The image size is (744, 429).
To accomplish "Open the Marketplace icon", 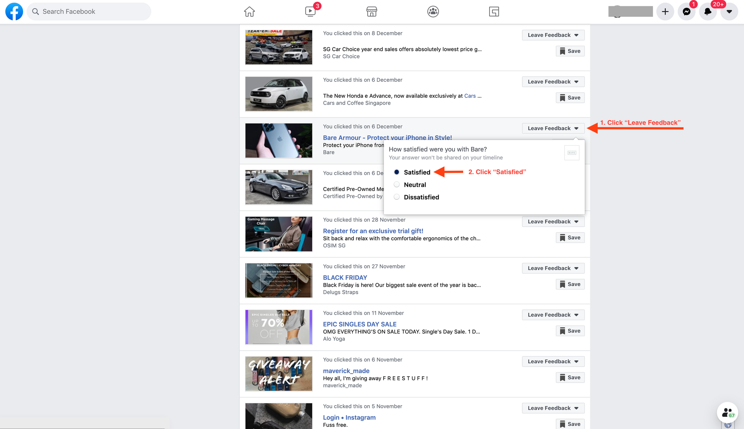I will (372, 12).
